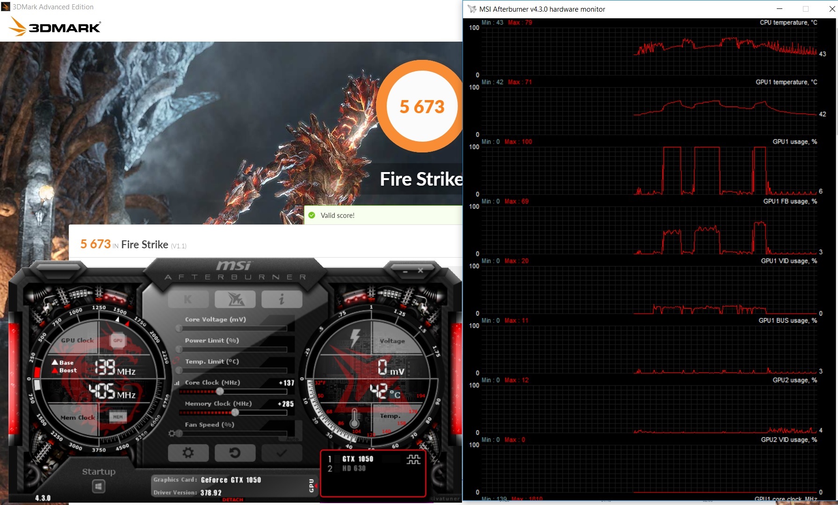Click the 5 673 score circle
The image size is (838, 505).
point(422,107)
